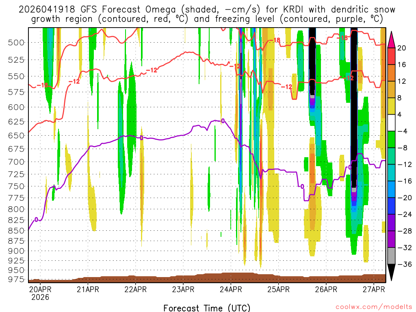Click the 23APR date label on the time axis
Viewport: 416px width, 312px height.
[x=183, y=289]
